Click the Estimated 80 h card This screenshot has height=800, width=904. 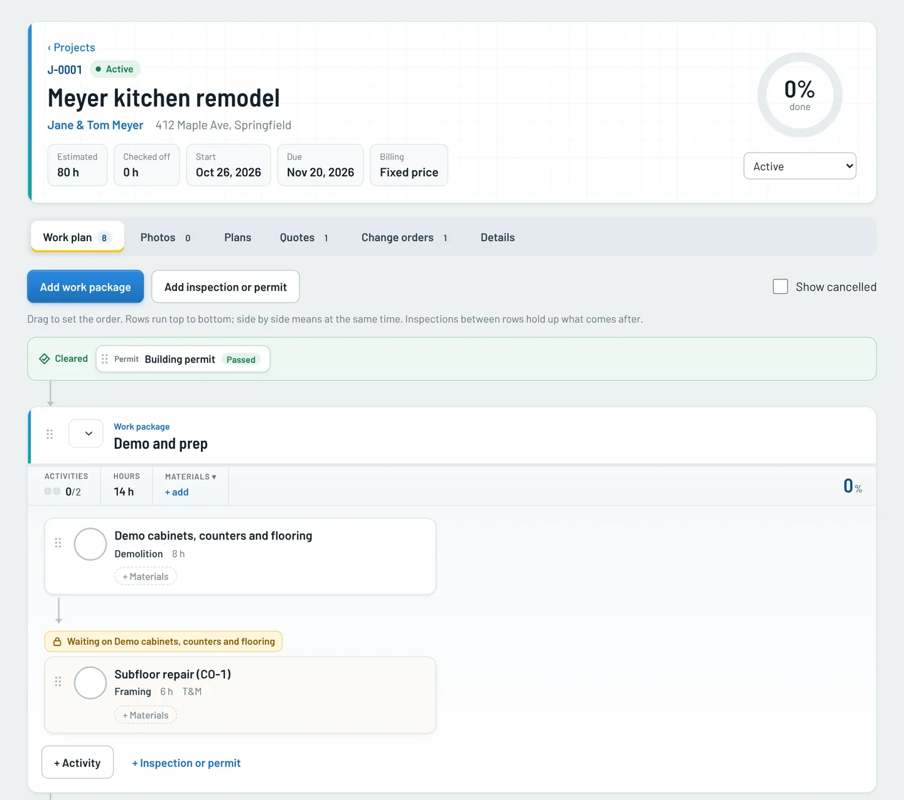(x=77, y=165)
